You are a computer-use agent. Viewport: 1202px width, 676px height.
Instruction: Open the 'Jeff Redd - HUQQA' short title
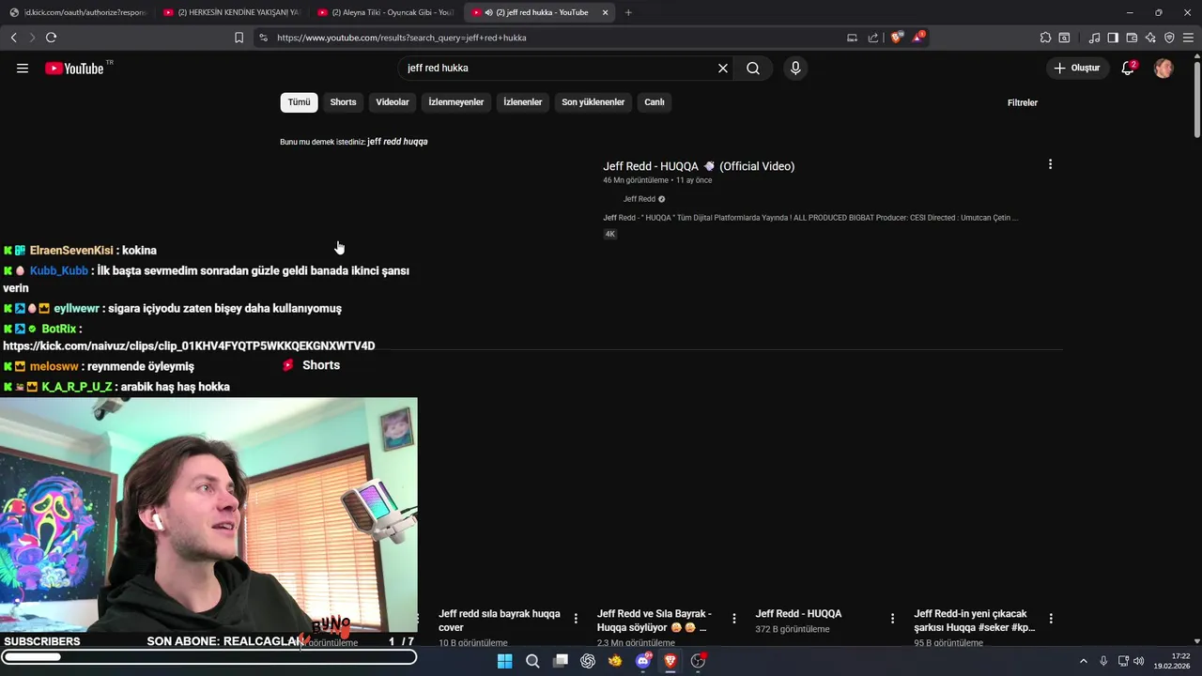coord(798,614)
